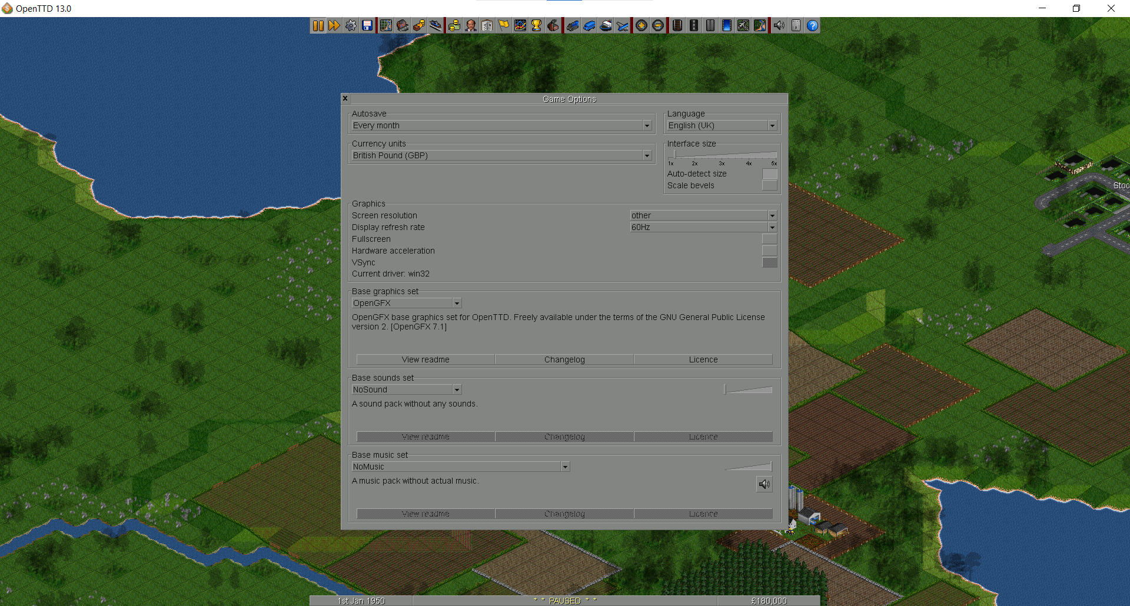1130x606 pixels.
Task: Open the aircraft list window
Action: coord(622,25)
